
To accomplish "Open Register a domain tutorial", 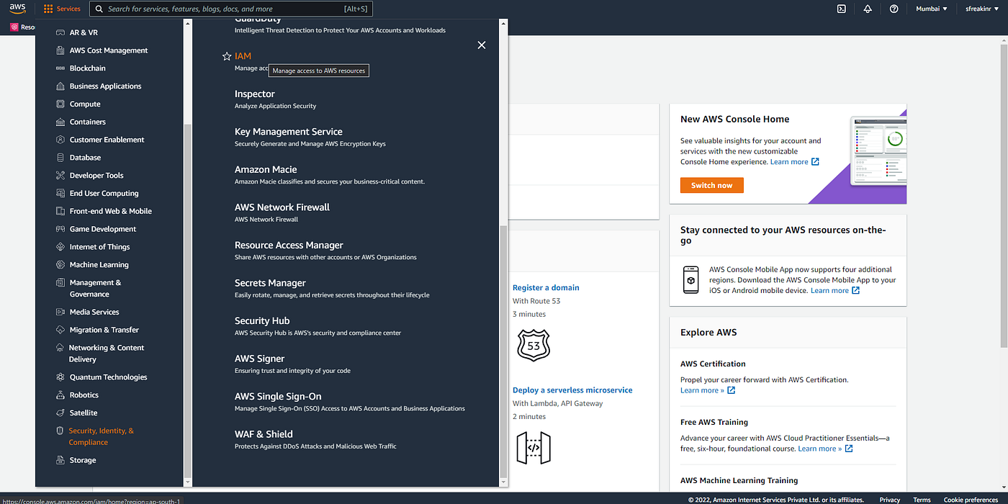I will tap(546, 287).
